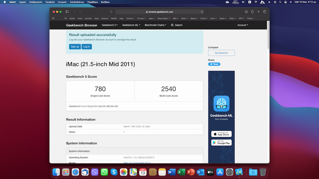This screenshot has height=179, width=319.
Task: Click the Geekbench Browser logo link
Action: click(82, 25)
